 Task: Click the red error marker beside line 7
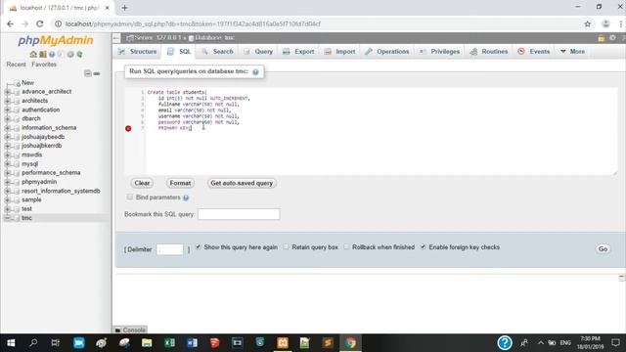[128, 128]
